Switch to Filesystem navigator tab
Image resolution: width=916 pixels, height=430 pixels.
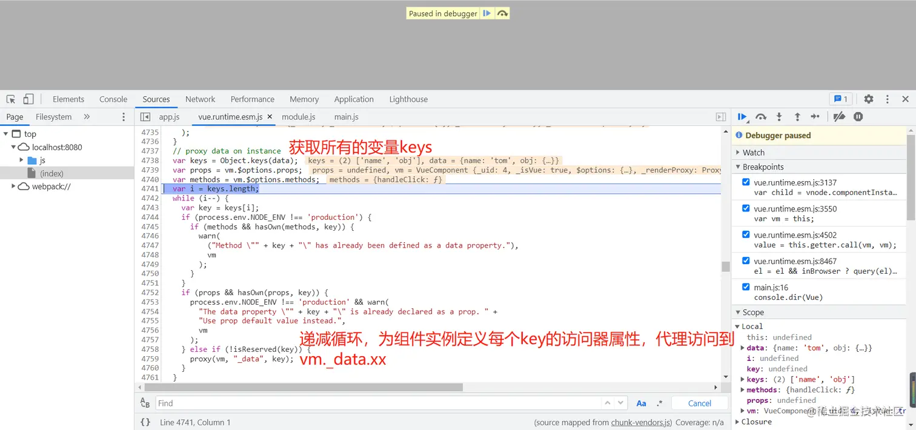coord(53,117)
